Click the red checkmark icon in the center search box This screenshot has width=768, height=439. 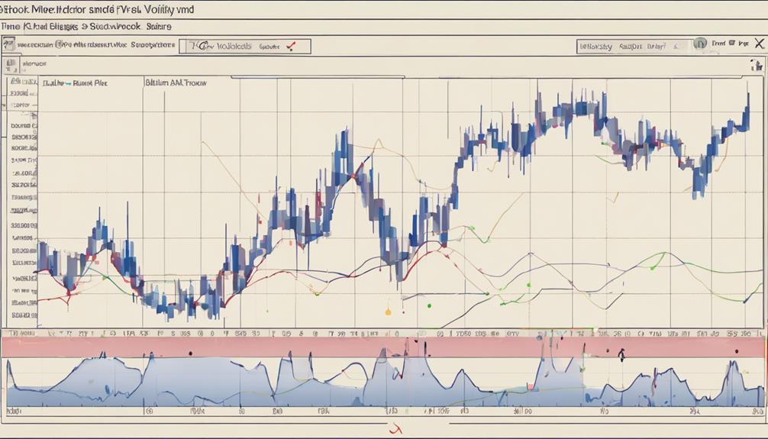[291, 47]
